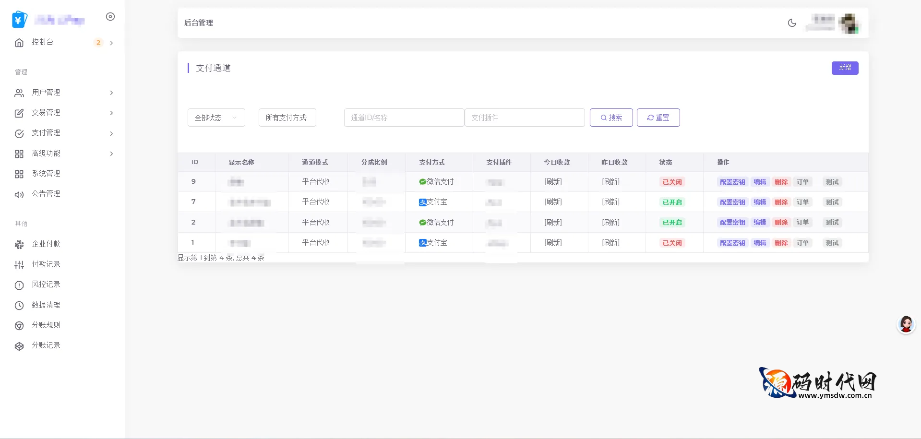Toggle 已关闭 status for channel 9
This screenshot has width=921, height=439.
click(672, 182)
